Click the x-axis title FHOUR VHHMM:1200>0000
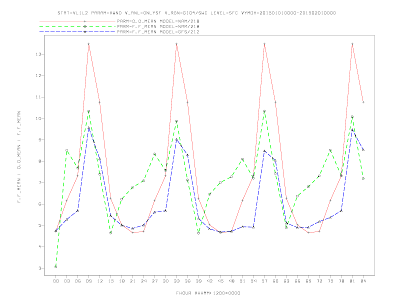Image resolution: width=396 pixels, height=306 pixels. pos(208,293)
